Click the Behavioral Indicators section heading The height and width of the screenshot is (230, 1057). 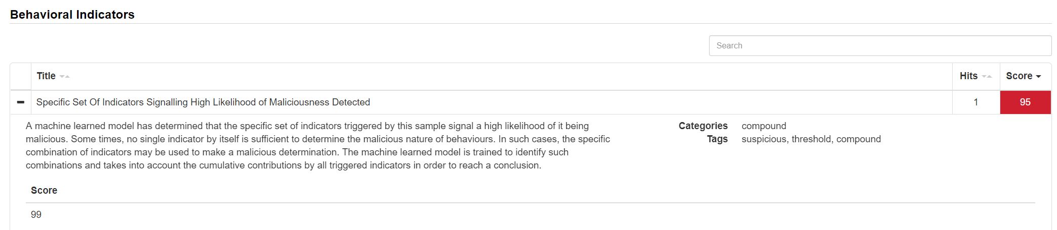coord(72,15)
